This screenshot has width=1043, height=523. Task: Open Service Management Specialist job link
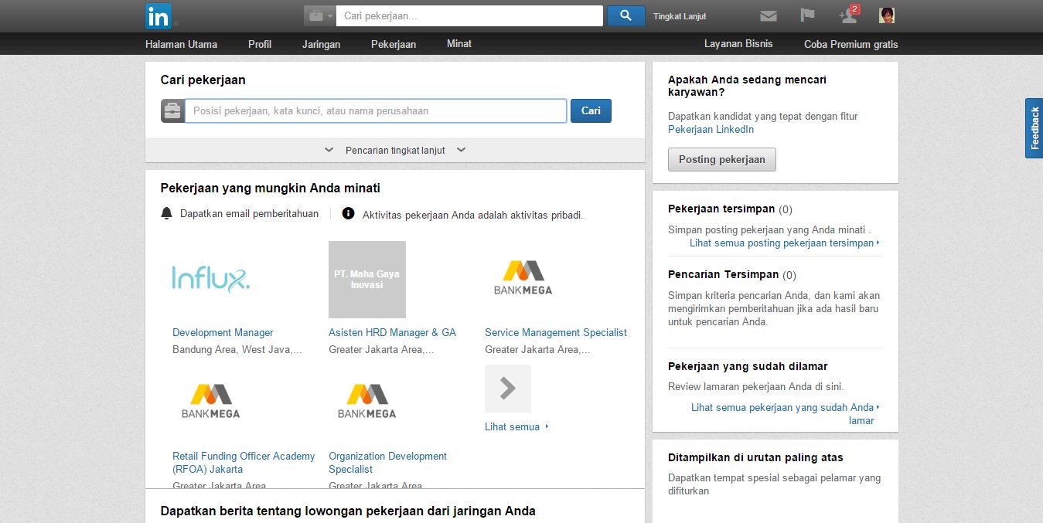click(556, 332)
